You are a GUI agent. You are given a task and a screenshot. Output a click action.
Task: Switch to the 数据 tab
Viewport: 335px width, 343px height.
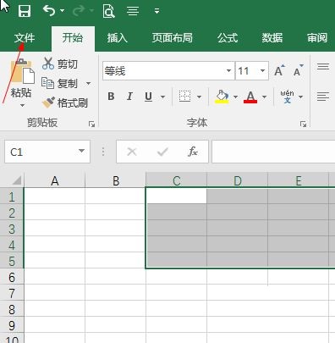272,38
